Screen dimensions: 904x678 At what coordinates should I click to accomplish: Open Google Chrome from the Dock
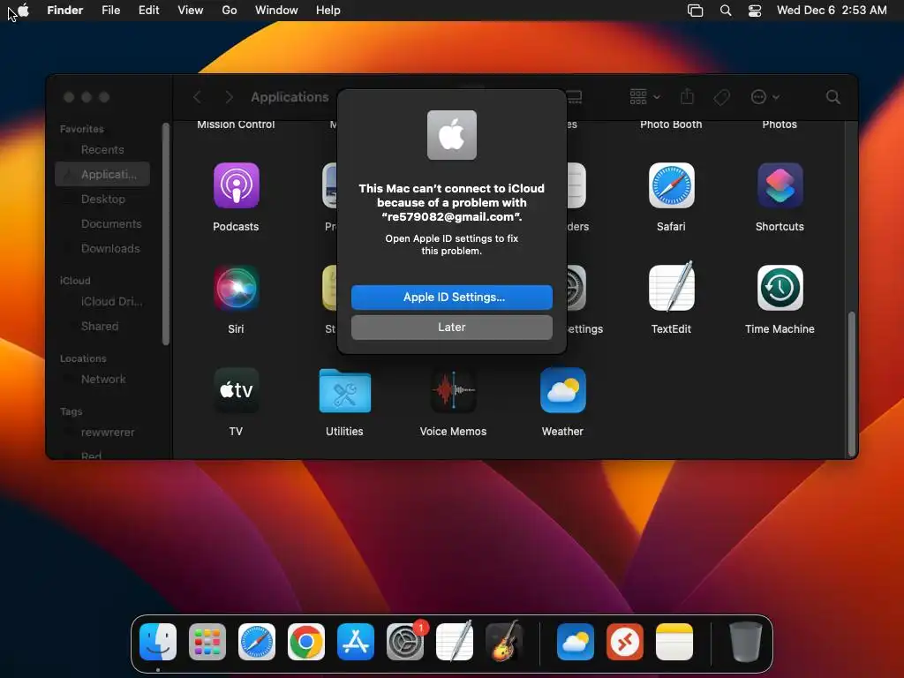click(x=306, y=641)
